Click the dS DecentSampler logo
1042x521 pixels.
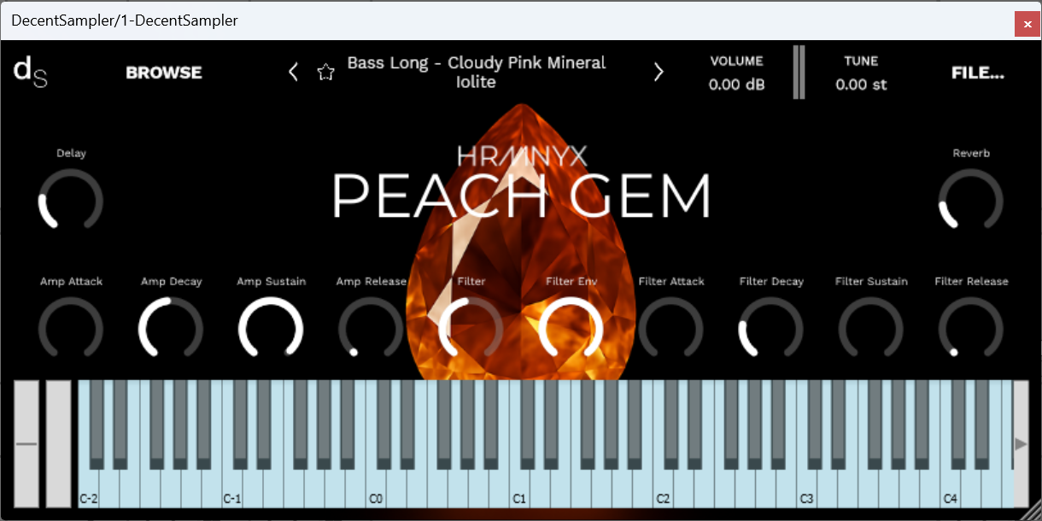pyautogui.click(x=29, y=73)
